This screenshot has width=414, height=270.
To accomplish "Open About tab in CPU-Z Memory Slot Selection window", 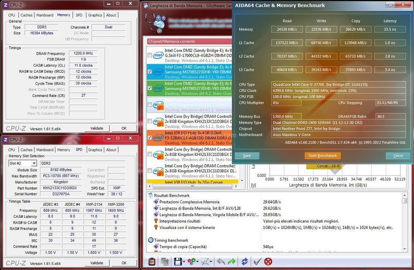I will (111, 150).
